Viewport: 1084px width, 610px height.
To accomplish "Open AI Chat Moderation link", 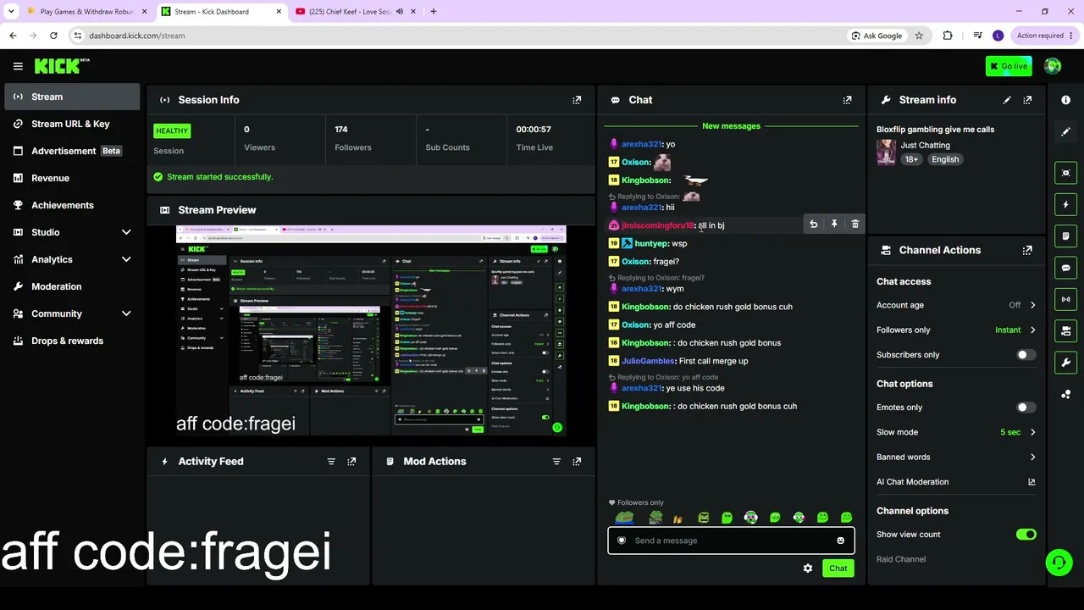I will [956, 482].
